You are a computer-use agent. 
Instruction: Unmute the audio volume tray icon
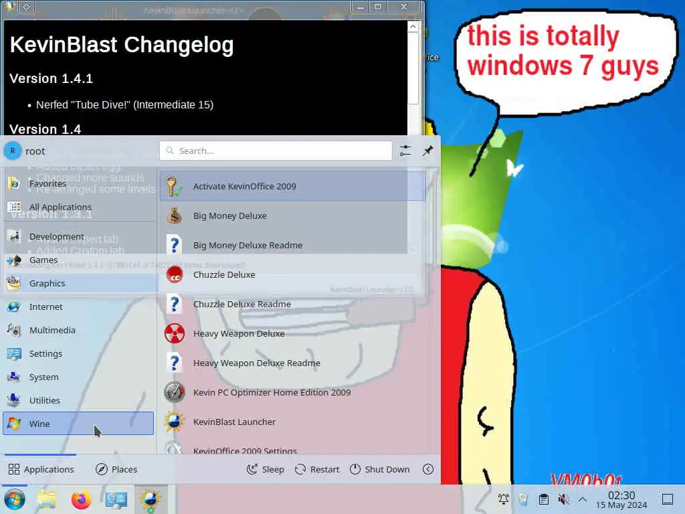[x=563, y=499]
